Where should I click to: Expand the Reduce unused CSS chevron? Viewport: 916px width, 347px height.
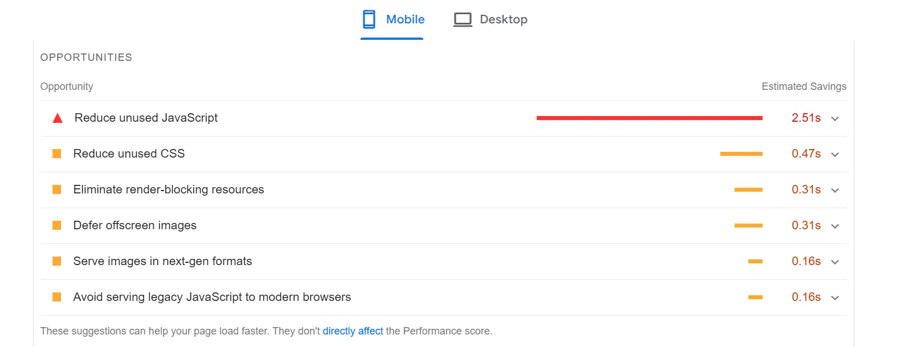point(835,155)
